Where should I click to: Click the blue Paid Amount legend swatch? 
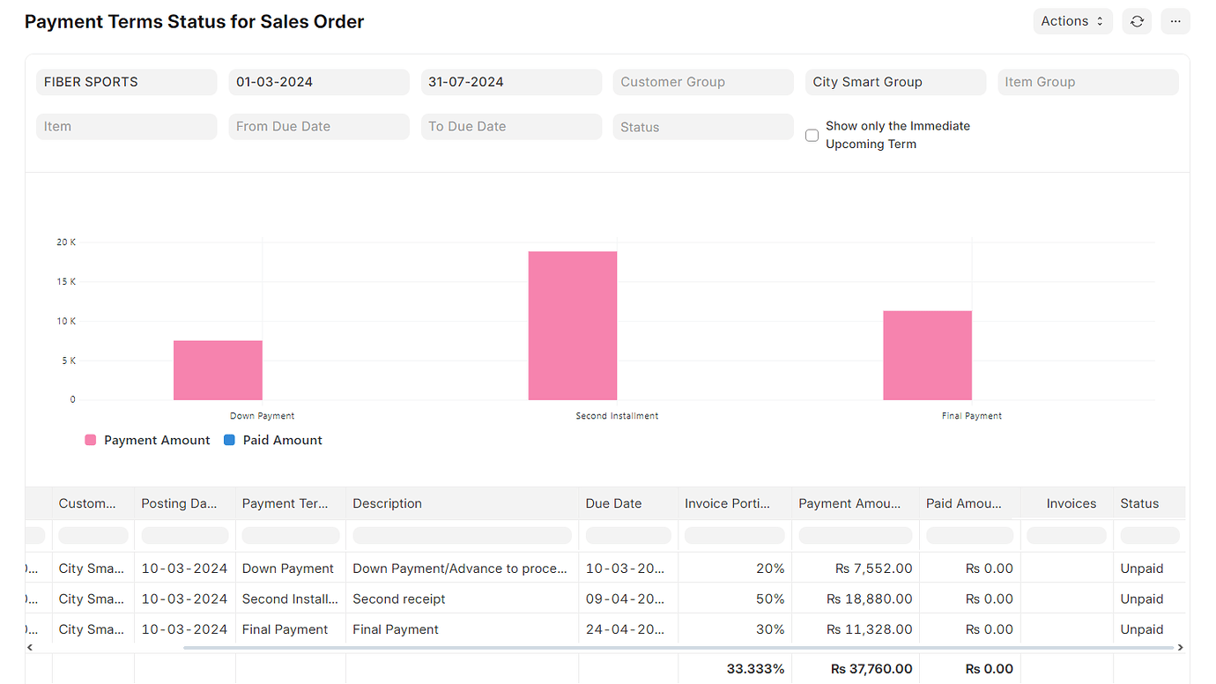229,440
